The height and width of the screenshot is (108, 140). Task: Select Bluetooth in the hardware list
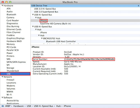11,14
